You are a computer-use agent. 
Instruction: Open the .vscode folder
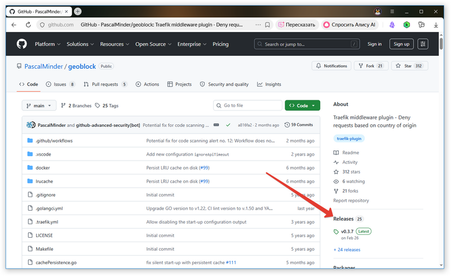(x=43, y=154)
